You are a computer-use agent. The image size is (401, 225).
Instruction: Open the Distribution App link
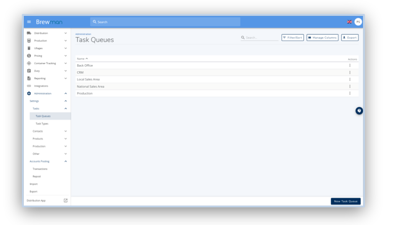point(36,200)
